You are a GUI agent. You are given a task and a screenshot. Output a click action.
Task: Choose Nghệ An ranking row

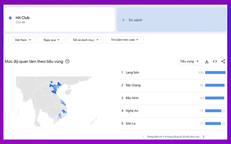pos(172,111)
